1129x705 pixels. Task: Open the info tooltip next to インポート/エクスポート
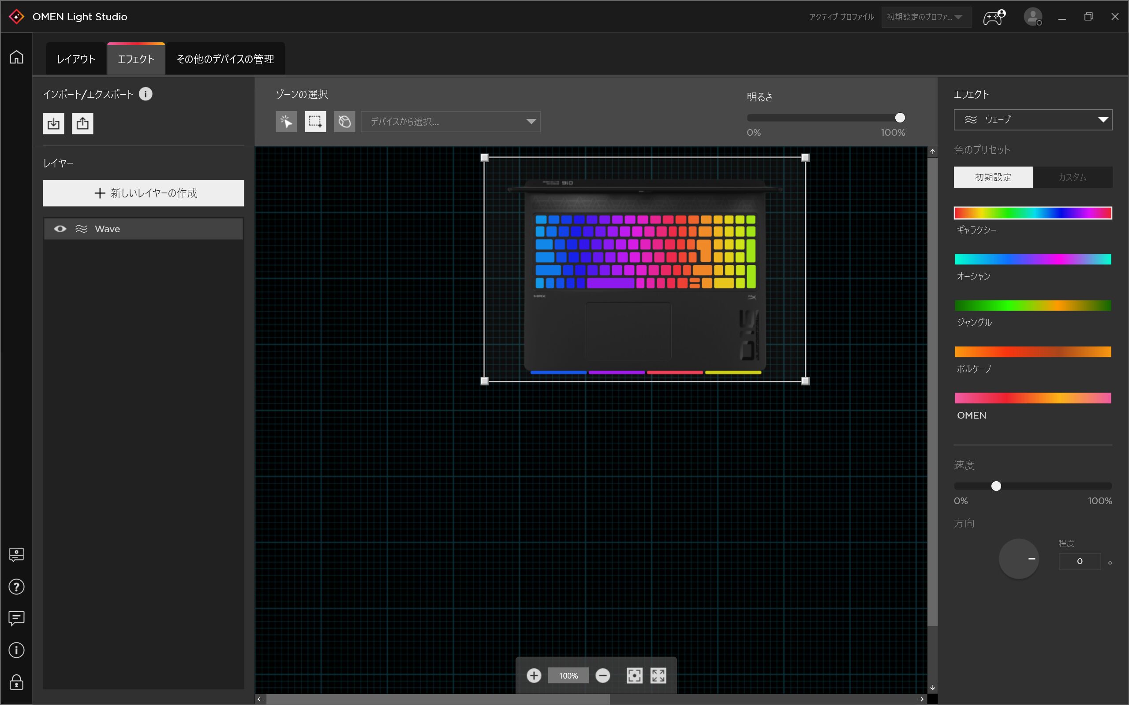[x=146, y=94]
